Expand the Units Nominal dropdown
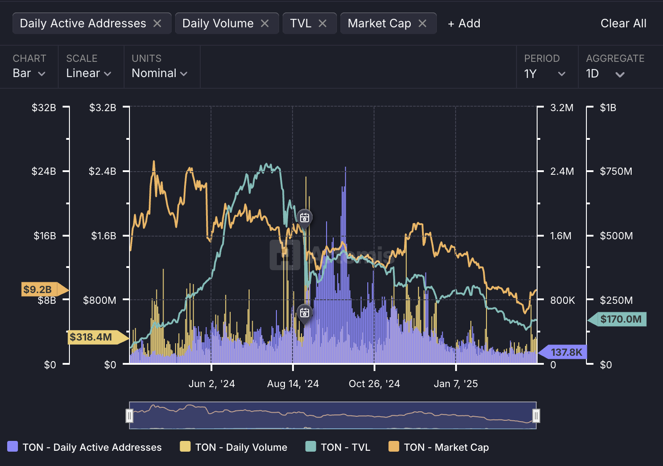The image size is (663, 466). 159,73
